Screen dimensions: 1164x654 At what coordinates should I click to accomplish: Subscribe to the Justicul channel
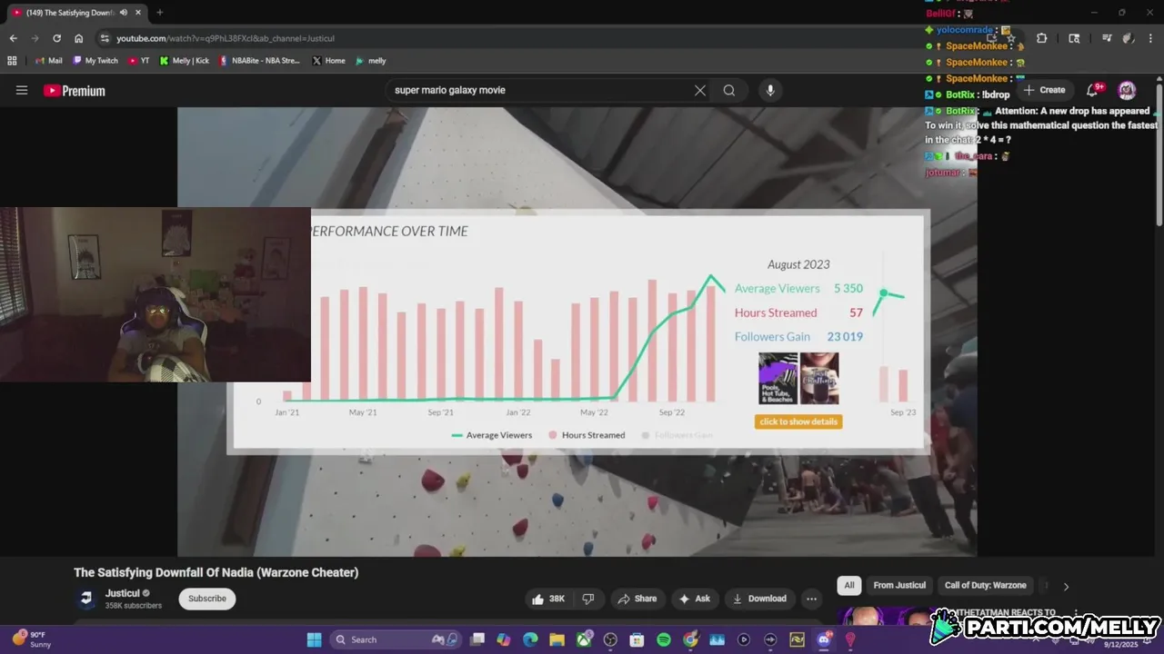pos(207,599)
